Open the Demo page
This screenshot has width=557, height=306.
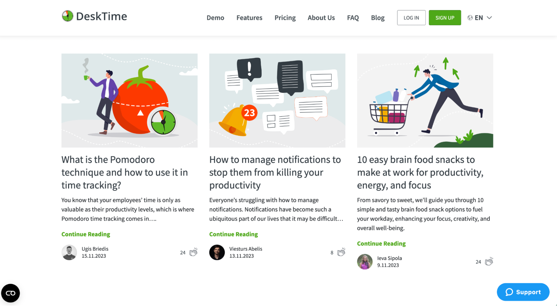pyautogui.click(x=215, y=18)
